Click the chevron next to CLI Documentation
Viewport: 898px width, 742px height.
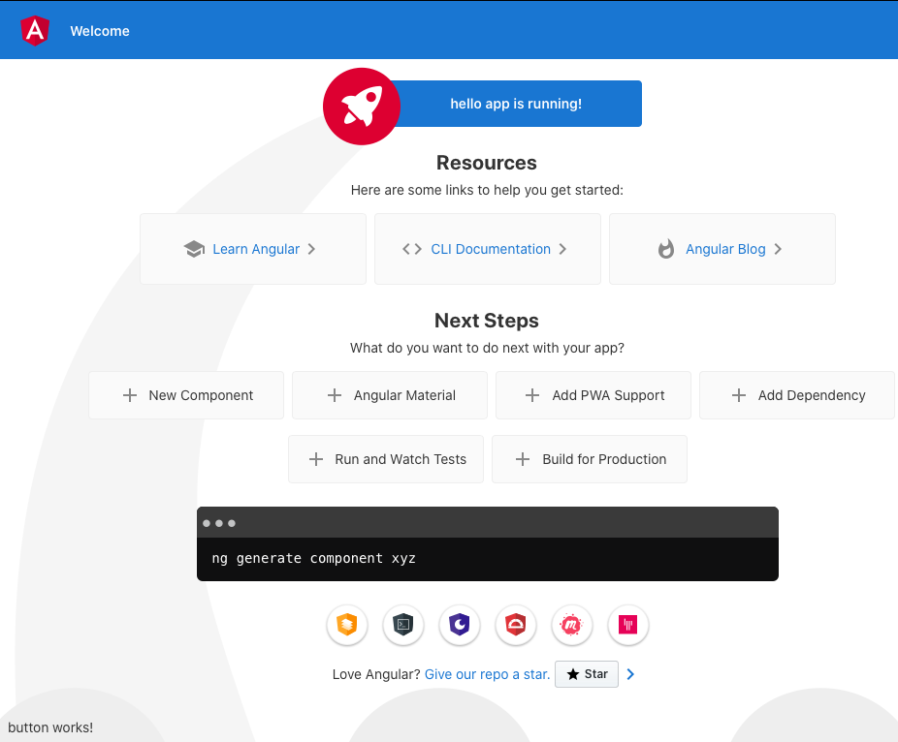pos(562,249)
